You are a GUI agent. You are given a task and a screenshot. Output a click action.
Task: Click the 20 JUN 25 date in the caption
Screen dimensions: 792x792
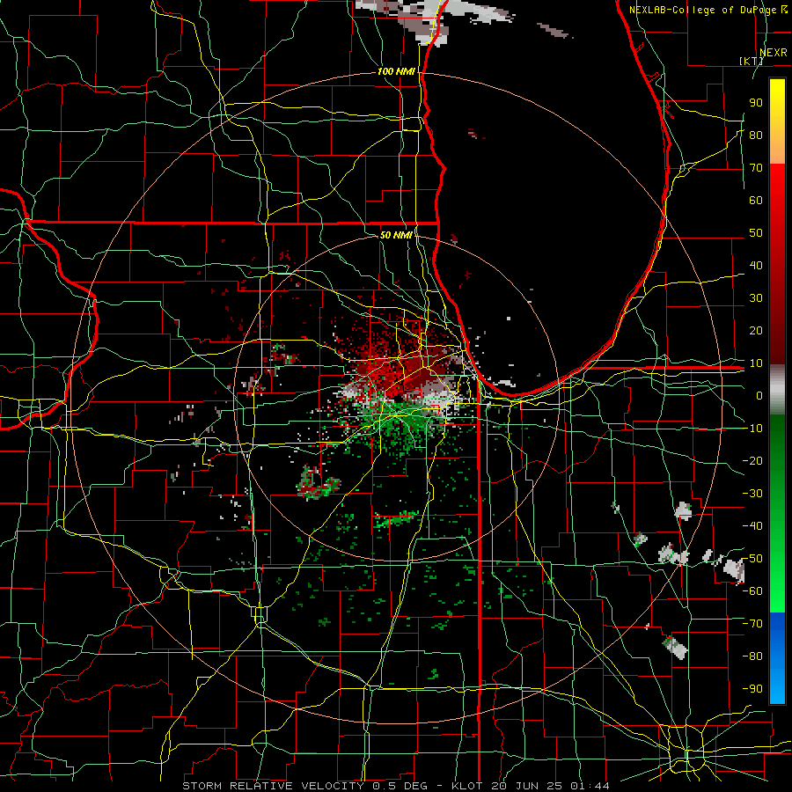(x=527, y=786)
